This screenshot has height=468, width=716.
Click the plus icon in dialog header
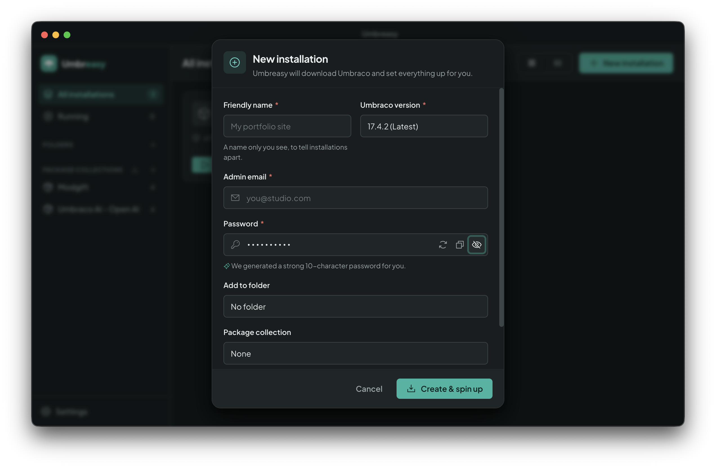point(234,62)
